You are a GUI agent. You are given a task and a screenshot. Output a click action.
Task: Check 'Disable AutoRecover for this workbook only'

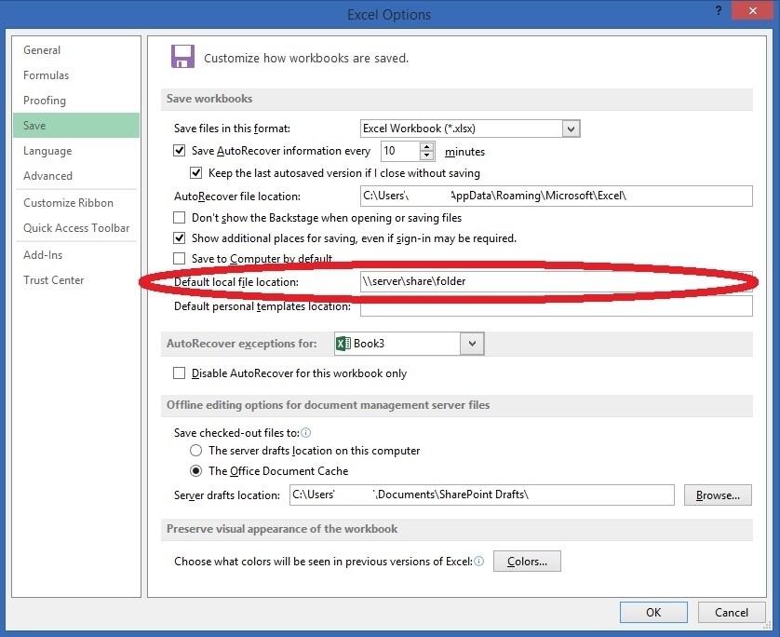(x=178, y=373)
